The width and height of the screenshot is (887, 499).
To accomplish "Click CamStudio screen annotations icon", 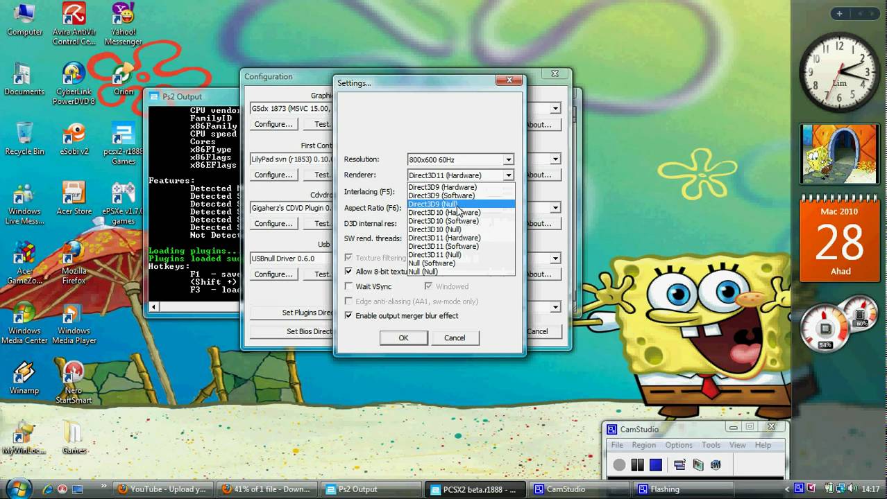I will (698, 465).
